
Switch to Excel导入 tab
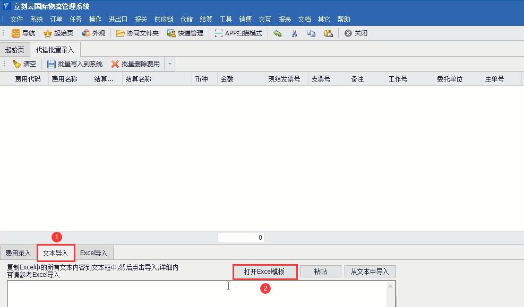tap(93, 253)
